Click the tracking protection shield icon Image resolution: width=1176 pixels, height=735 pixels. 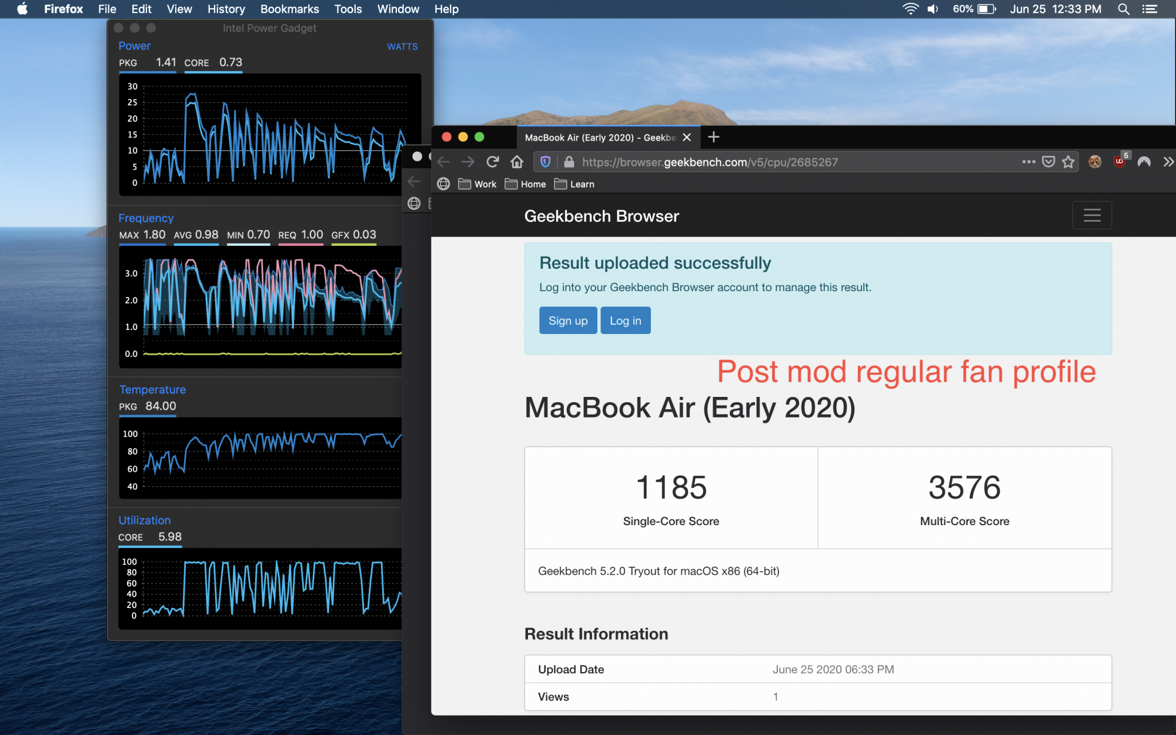[x=545, y=162]
